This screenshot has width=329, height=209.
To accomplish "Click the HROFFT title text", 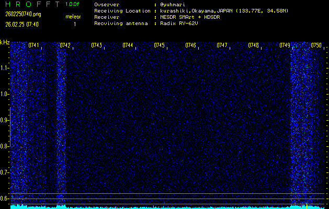I will (x=32, y=4).
